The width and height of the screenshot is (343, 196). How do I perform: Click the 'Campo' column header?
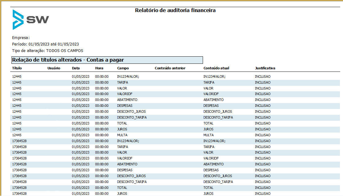tap(123, 68)
